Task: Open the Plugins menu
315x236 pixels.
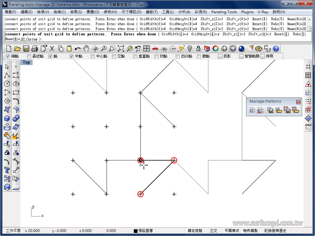Action: pyautogui.click(x=247, y=12)
